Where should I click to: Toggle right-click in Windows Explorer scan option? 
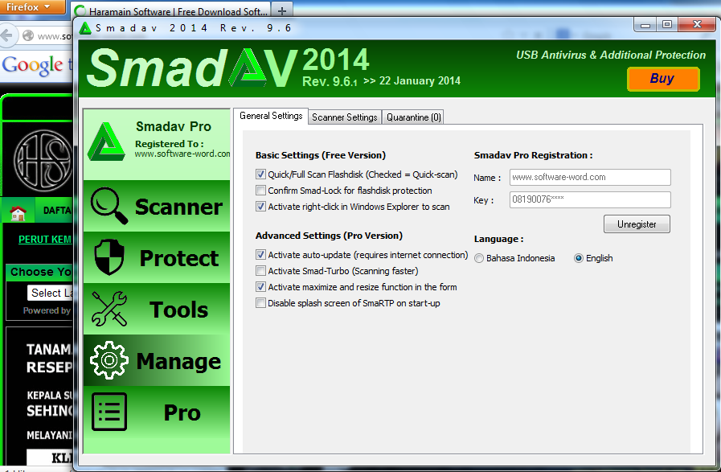(x=260, y=207)
